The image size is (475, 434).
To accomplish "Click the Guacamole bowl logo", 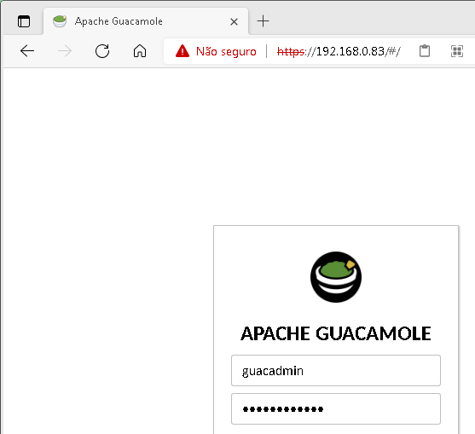I will pos(336,277).
